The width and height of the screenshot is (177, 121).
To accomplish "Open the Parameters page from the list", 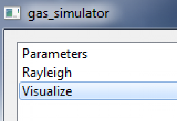I will pyautogui.click(x=55, y=54).
